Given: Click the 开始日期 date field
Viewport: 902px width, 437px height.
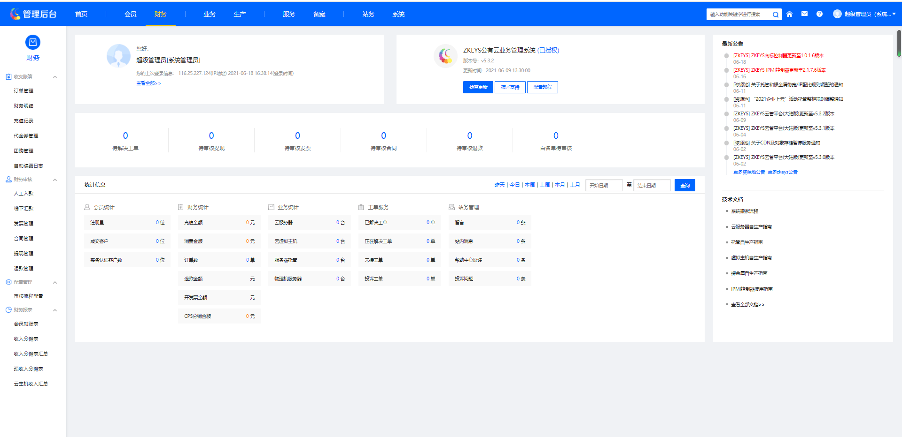Looking at the screenshot, I should [x=604, y=185].
